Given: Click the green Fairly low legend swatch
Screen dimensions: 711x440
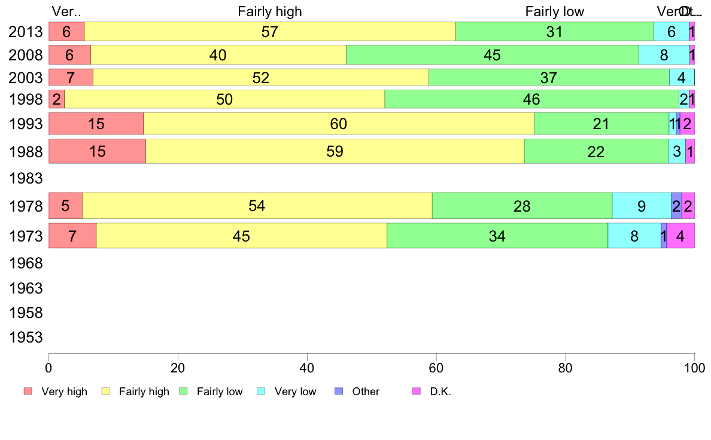Looking at the screenshot, I should click(184, 391).
